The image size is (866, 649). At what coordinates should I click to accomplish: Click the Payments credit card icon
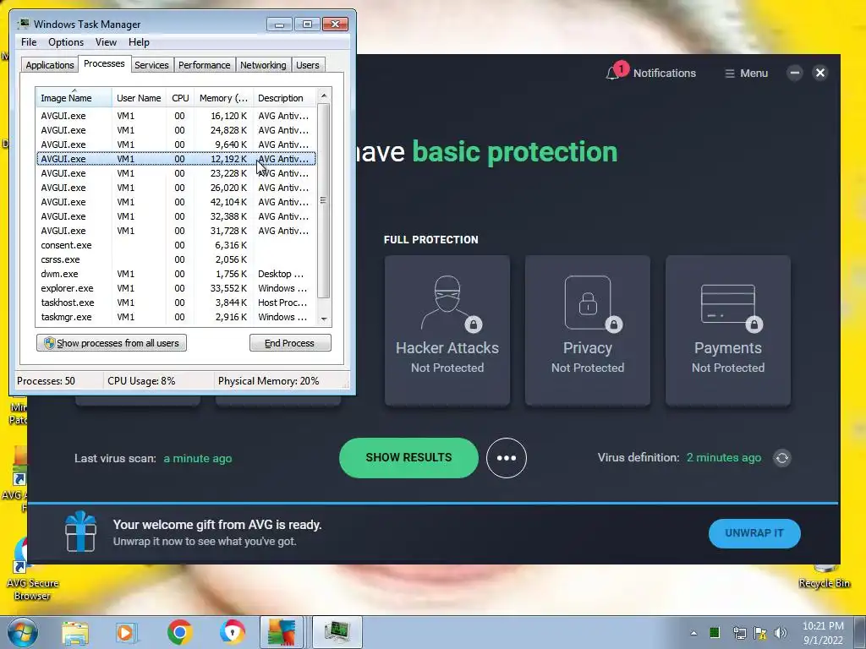728,305
